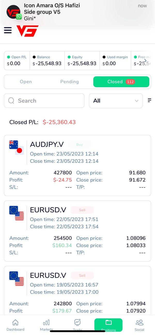
Task: Open the Markets chart icon
Action: pyautogui.click(x=47, y=323)
